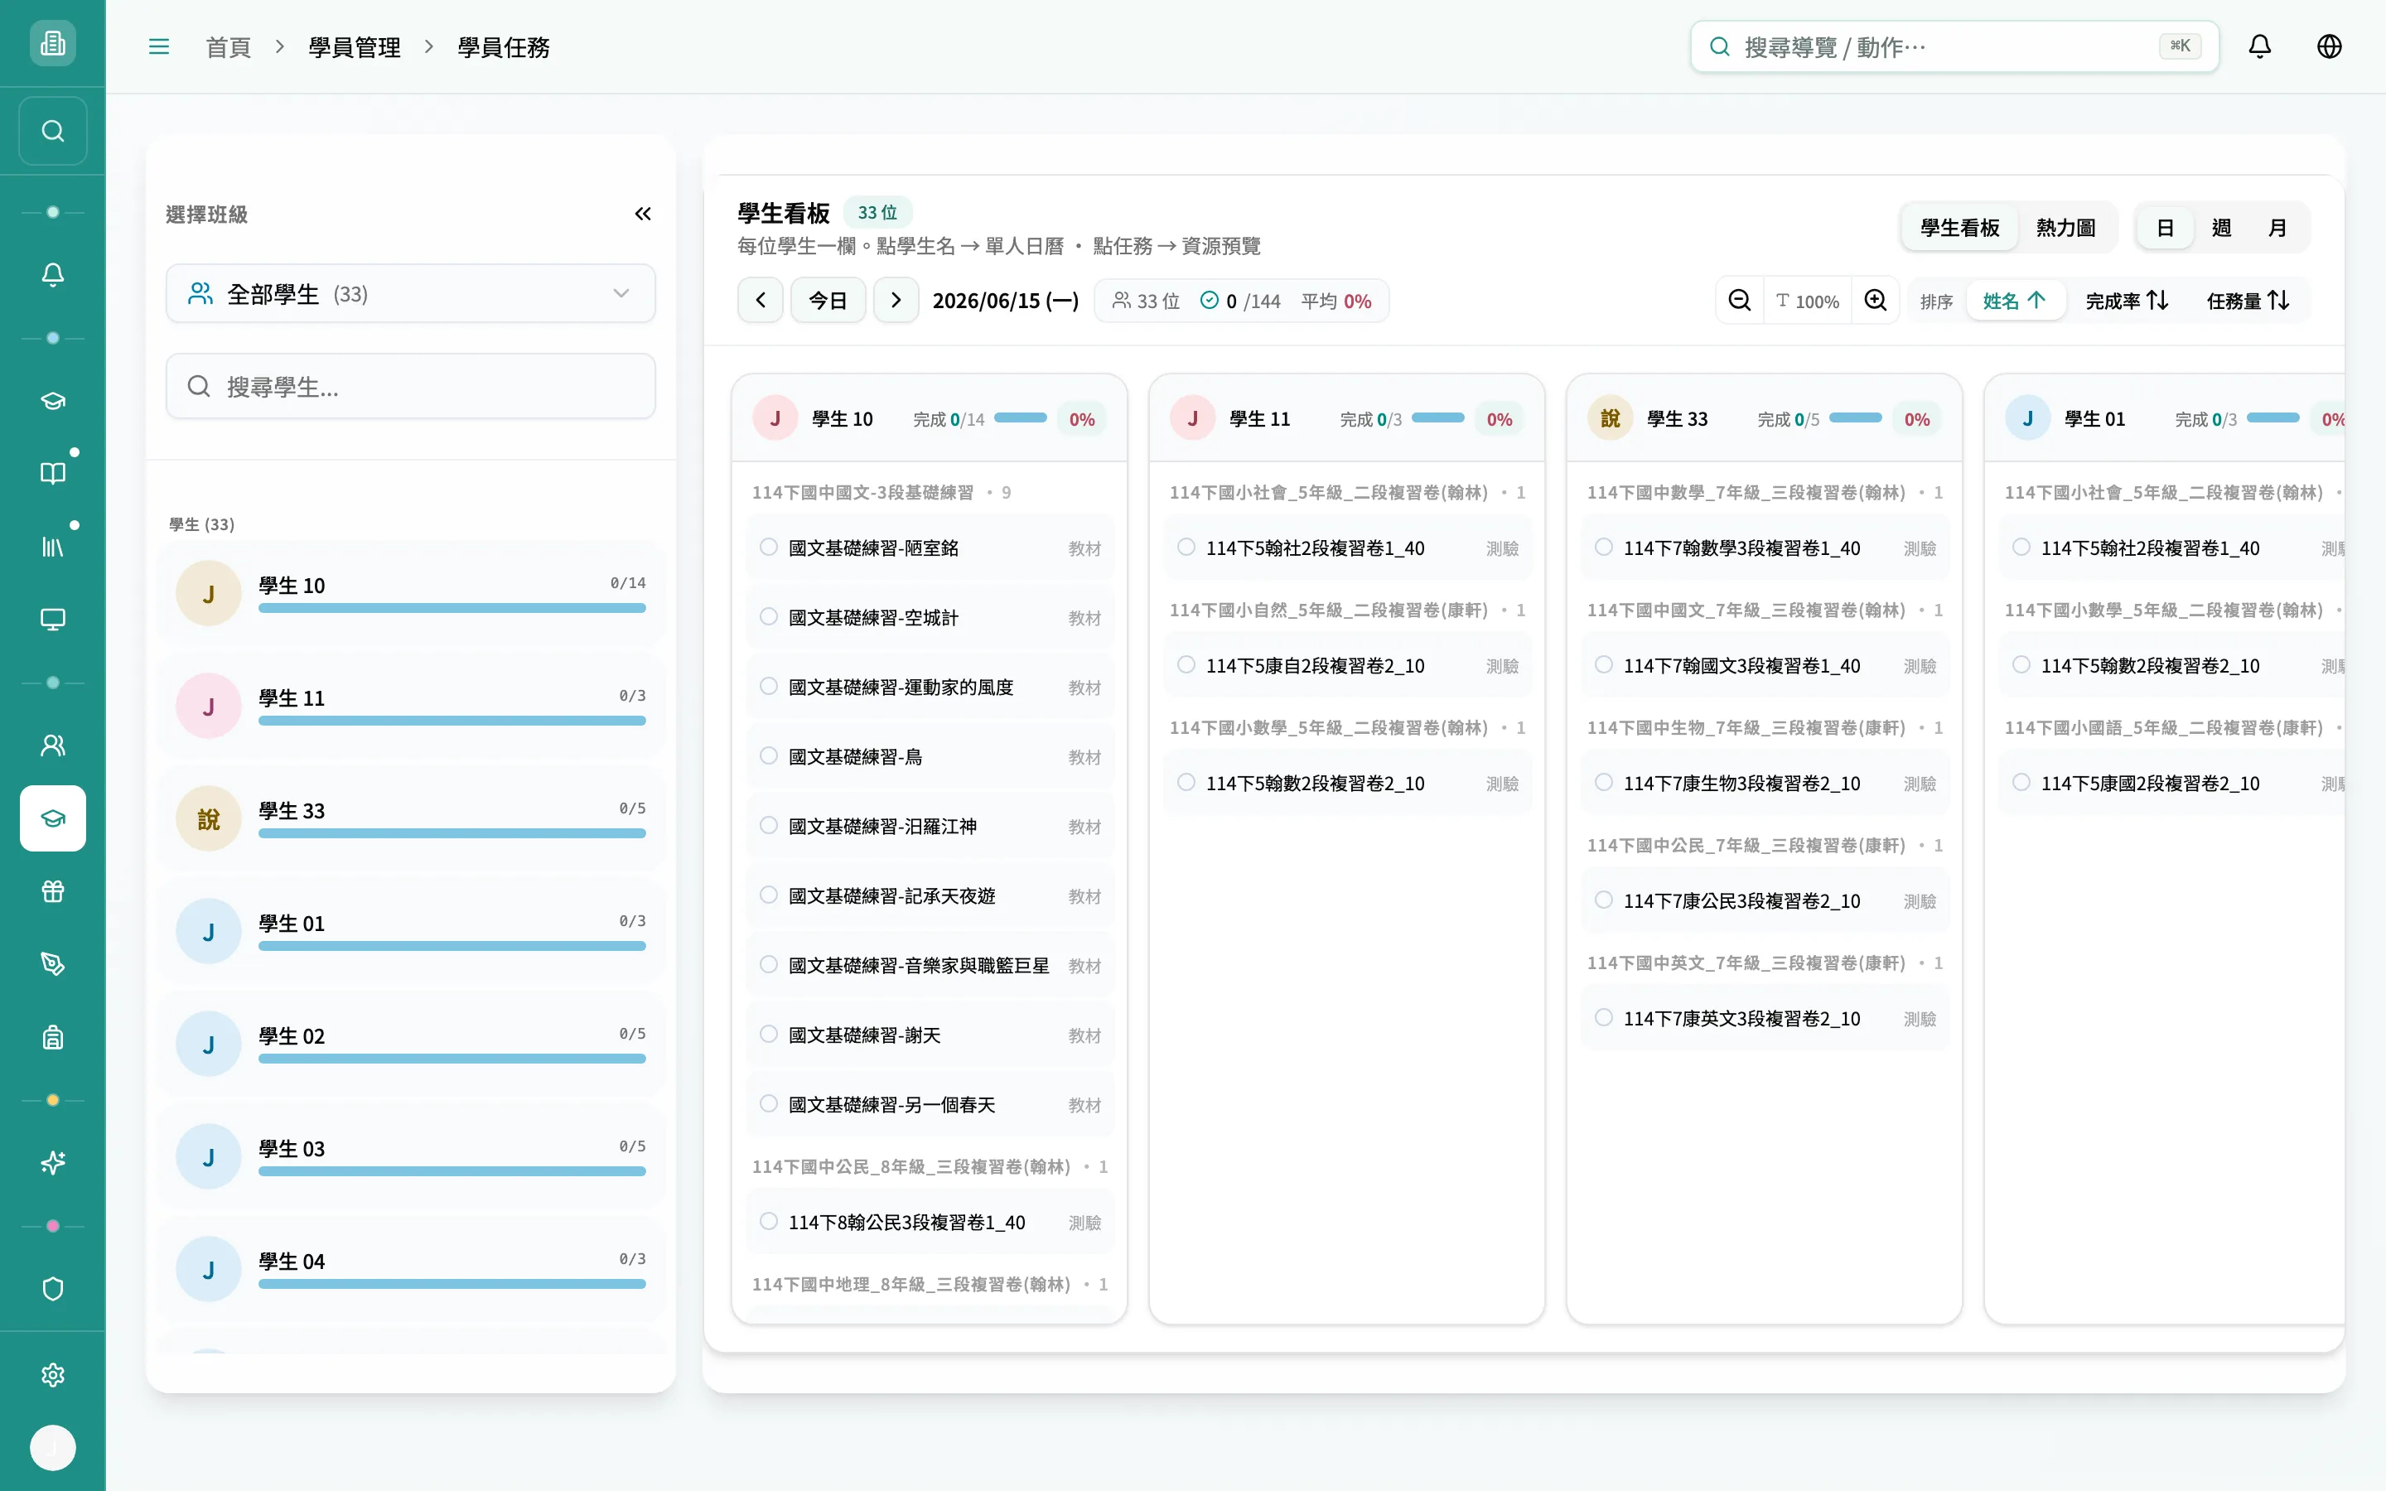The width and height of the screenshot is (2386, 1491).
Task: Sort by 任務量
Action: (x=2248, y=301)
